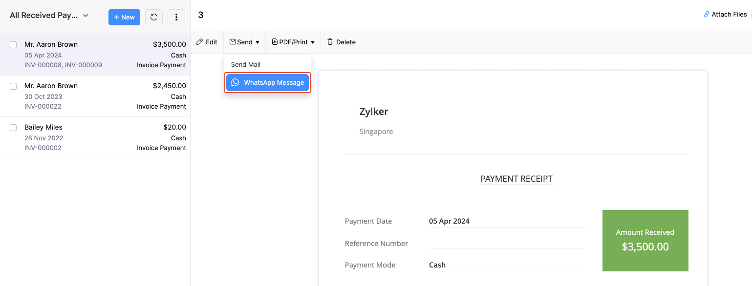Click the envelope Send icon
The width and height of the screenshot is (752, 286).
tap(233, 42)
